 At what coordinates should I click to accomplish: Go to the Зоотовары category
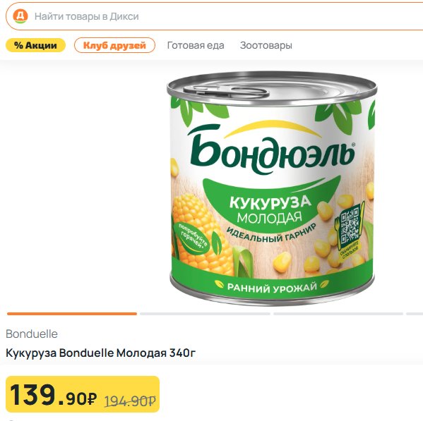[x=266, y=45]
